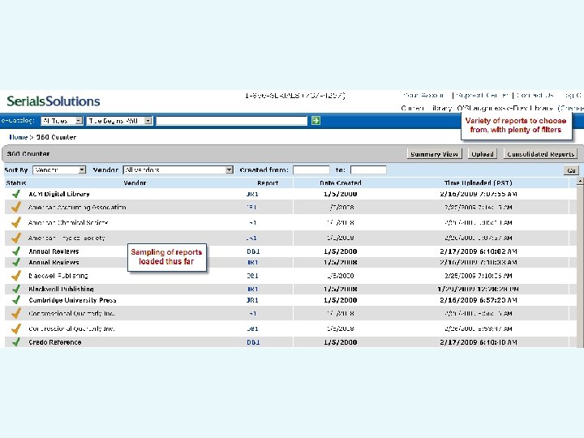Click the green checkmark for Cambridge University Press
The width and height of the screenshot is (584, 438).
tap(16, 300)
